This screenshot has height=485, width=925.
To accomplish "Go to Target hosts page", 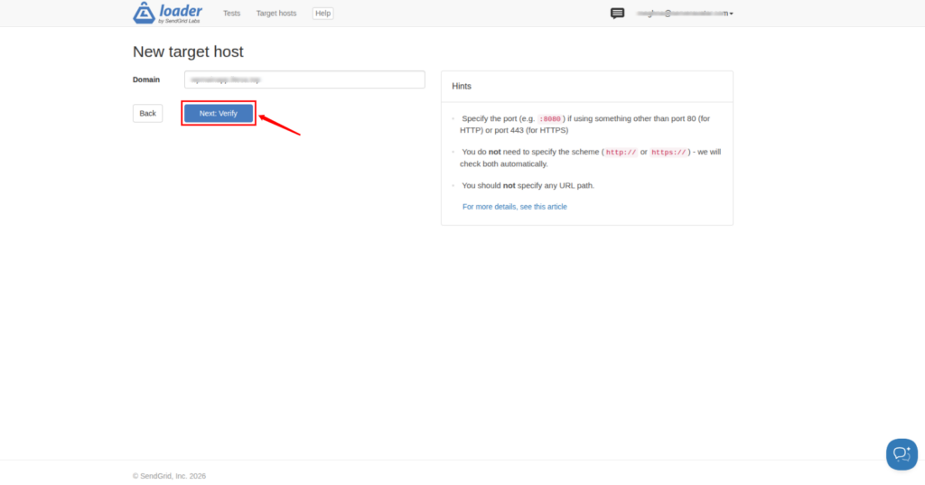I will tap(276, 13).
